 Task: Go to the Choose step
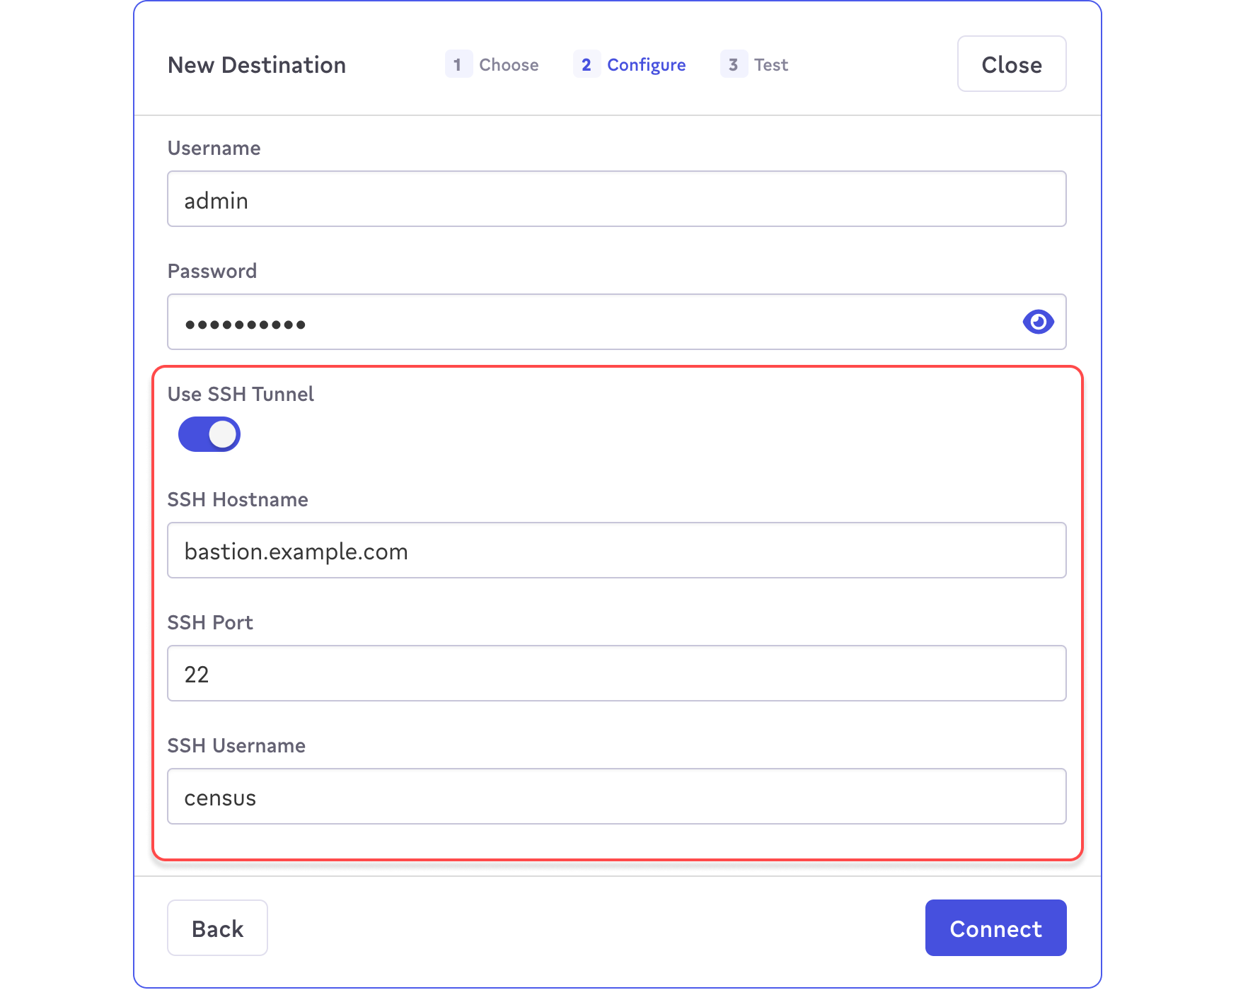click(509, 65)
